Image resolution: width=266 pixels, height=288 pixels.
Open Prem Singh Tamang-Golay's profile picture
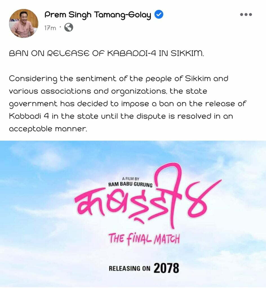pyautogui.click(x=24, y=23)
